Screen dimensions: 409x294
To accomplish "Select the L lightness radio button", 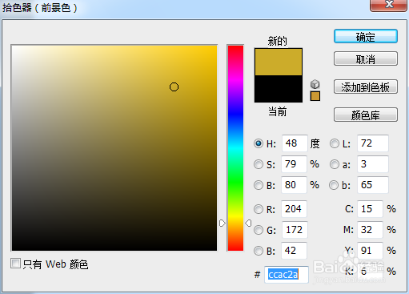I will pyautogui.click(x=335, y=143).
